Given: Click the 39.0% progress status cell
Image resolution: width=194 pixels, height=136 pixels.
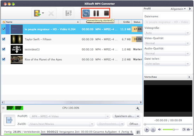Looking at the screenshot, I should tap(137, 39).
